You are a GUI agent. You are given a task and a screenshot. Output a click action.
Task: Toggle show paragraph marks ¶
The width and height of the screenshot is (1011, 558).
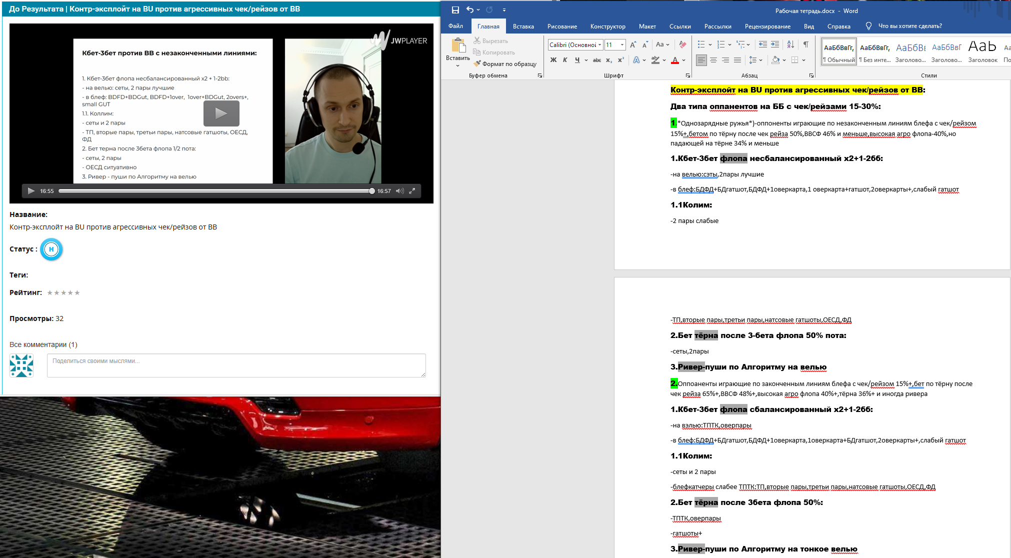click(x=806, y=44)
